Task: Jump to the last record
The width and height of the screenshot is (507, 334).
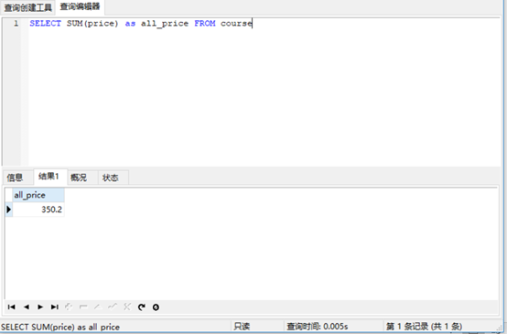Action: (55, 307)
